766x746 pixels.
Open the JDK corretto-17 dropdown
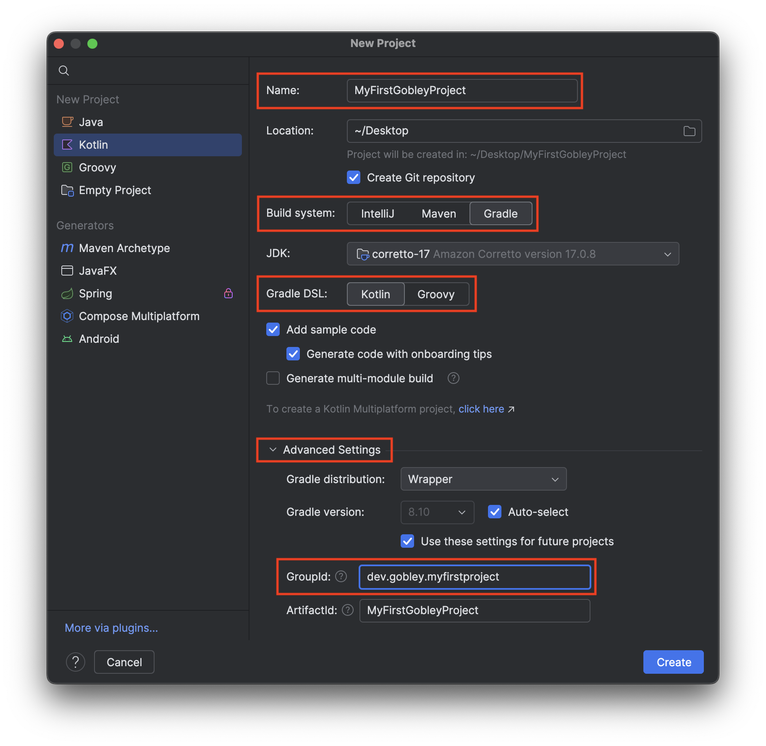coord(513,254)
